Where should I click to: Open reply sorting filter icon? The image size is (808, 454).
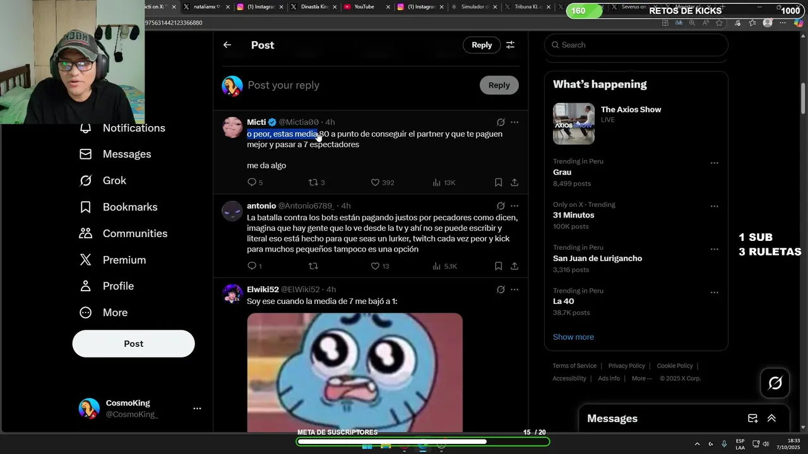click(x=510, y=45)
